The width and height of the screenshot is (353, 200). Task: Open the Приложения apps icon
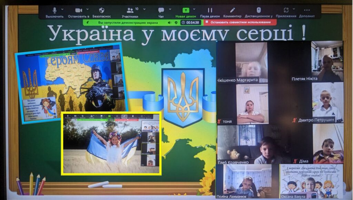click(286, 12)
